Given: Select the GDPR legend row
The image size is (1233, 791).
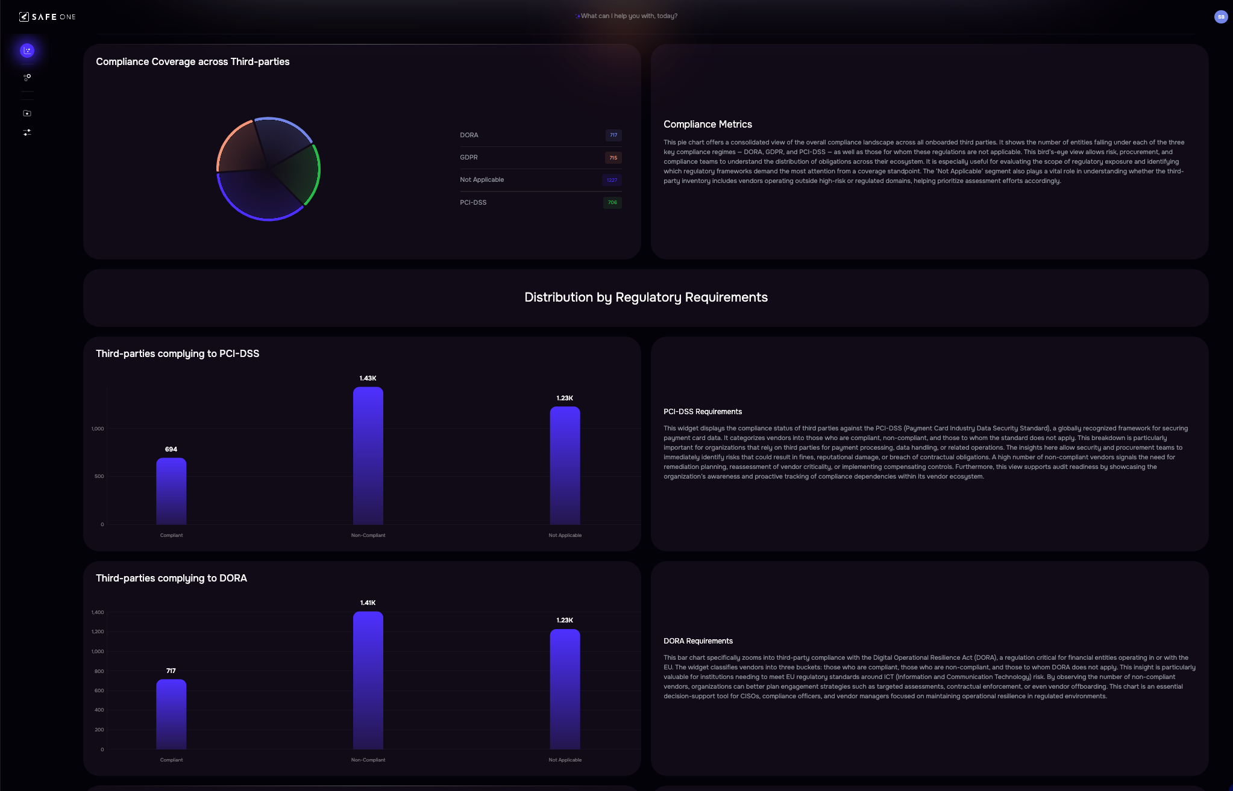Looking at the screenshot, I should [539, 158].
